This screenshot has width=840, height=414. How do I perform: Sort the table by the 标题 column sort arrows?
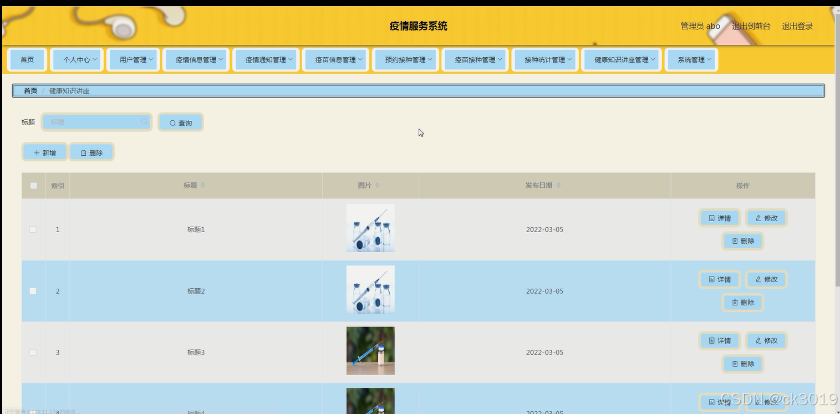[203, 186]
